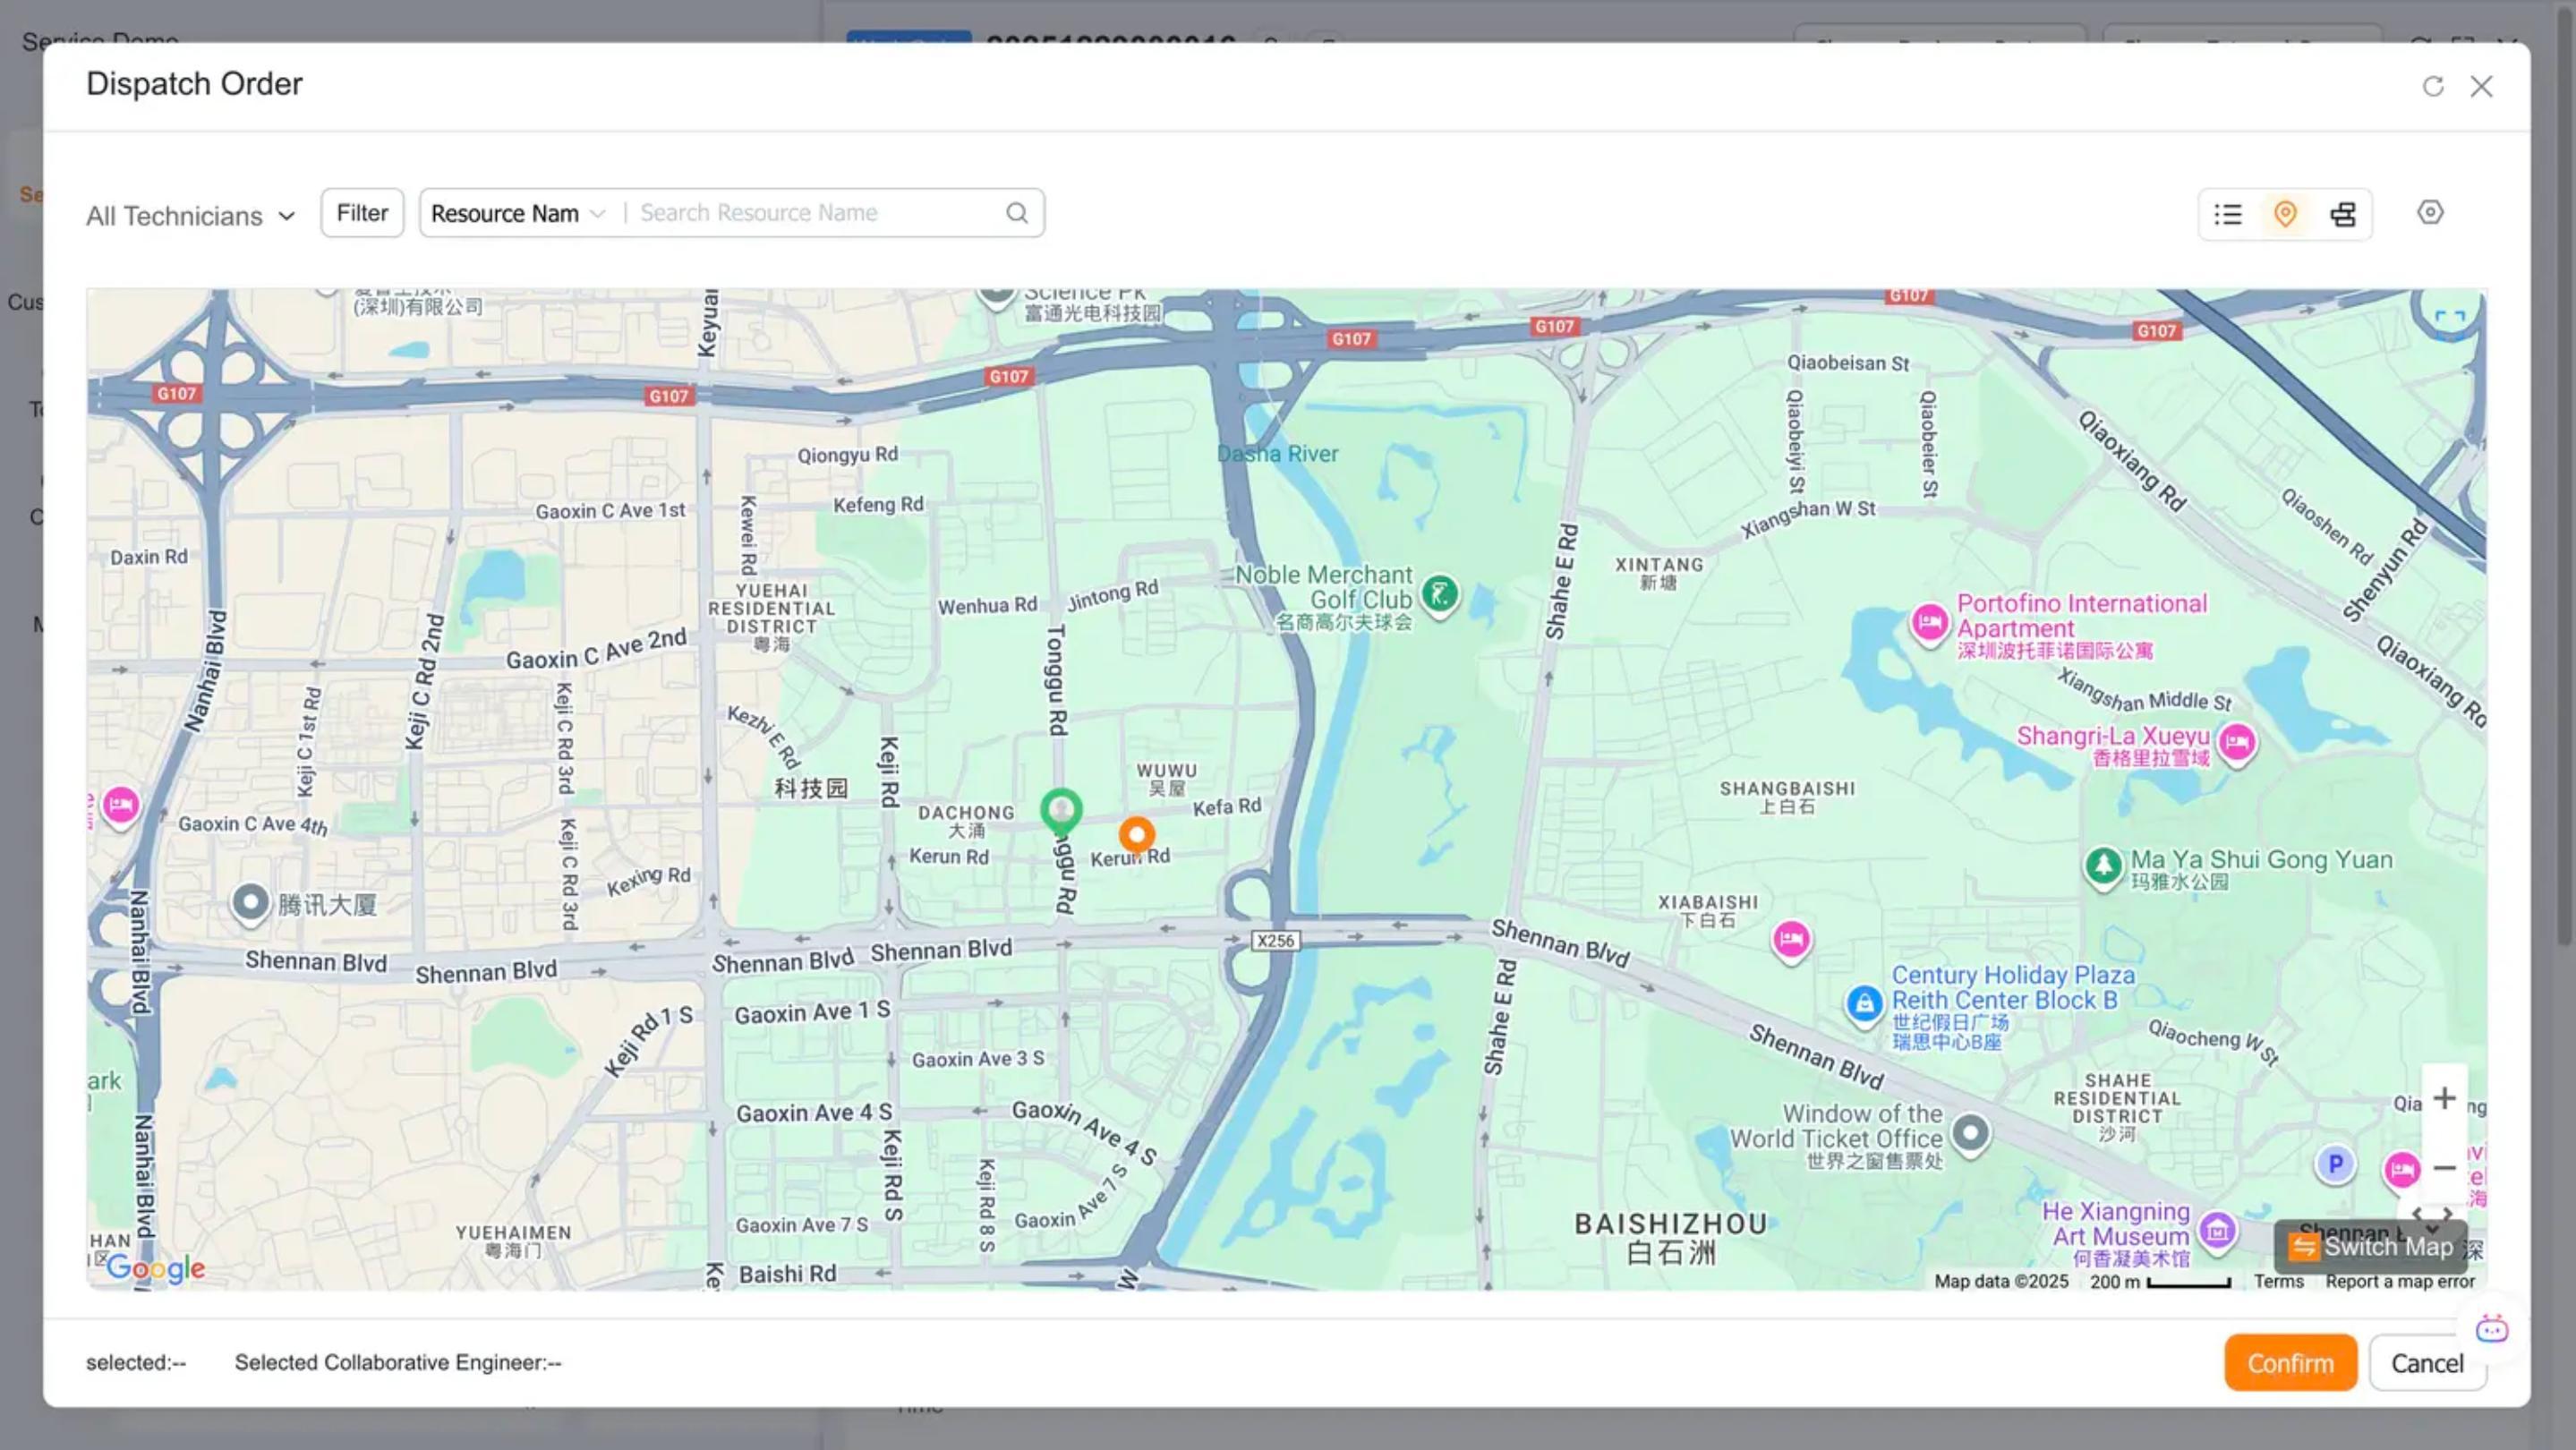Open the Filter options
Screen dimensions: 2576x1450
(362, 213)
